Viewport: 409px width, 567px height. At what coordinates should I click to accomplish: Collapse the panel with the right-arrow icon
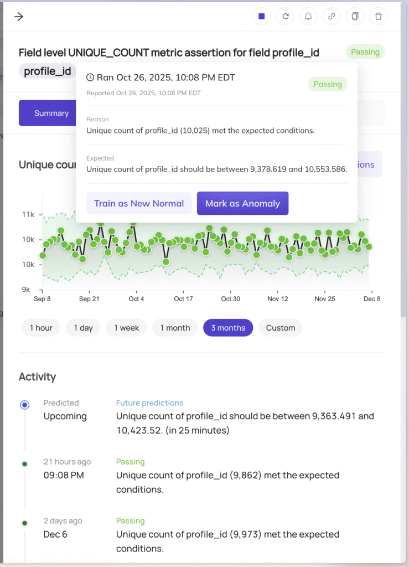18,16
